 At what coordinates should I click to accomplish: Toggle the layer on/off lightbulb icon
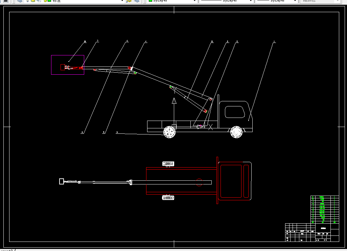(x=28, y=1)
